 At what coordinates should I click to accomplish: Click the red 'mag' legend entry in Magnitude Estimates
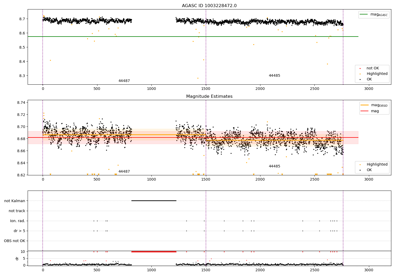point(370,111)
